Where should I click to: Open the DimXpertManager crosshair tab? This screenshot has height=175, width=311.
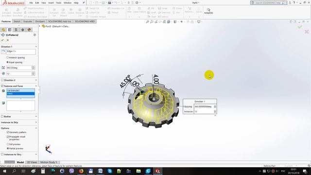[x=23, y=30]
